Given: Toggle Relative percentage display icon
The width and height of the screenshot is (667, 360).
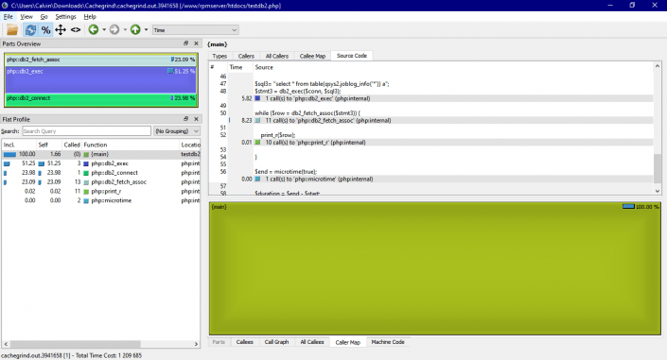Looking at the screenshot, I should point(45,29).
